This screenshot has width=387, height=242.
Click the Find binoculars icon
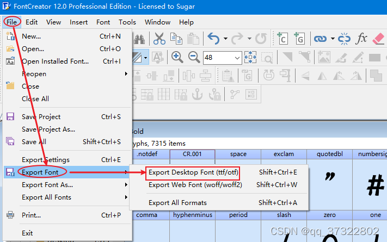[x=139, y=39]
